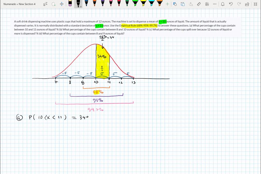Toggle the Ruler on the canvas
261x174 pixels.
click(199, 4)
